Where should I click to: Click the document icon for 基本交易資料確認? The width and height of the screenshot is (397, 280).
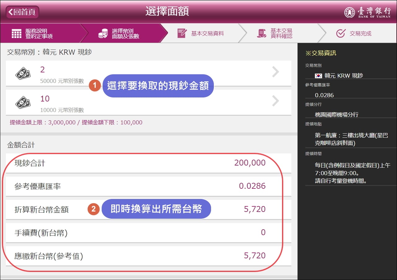[262, 33]
